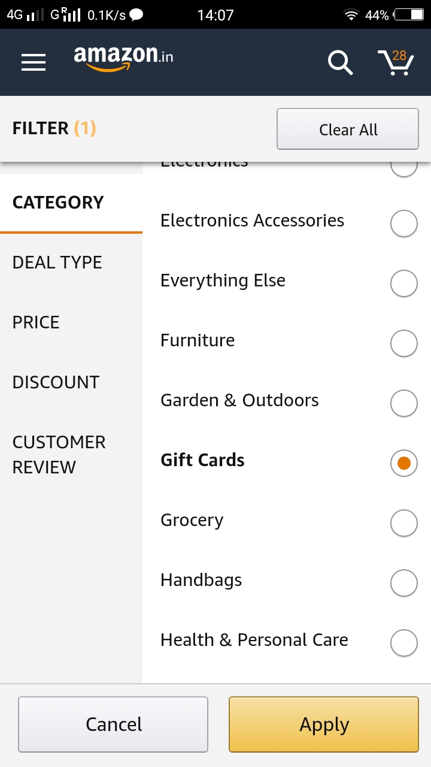Open the hamburger navigation menu
The image size is (431, 767).
pyautogui.click(x=34, y=62)
